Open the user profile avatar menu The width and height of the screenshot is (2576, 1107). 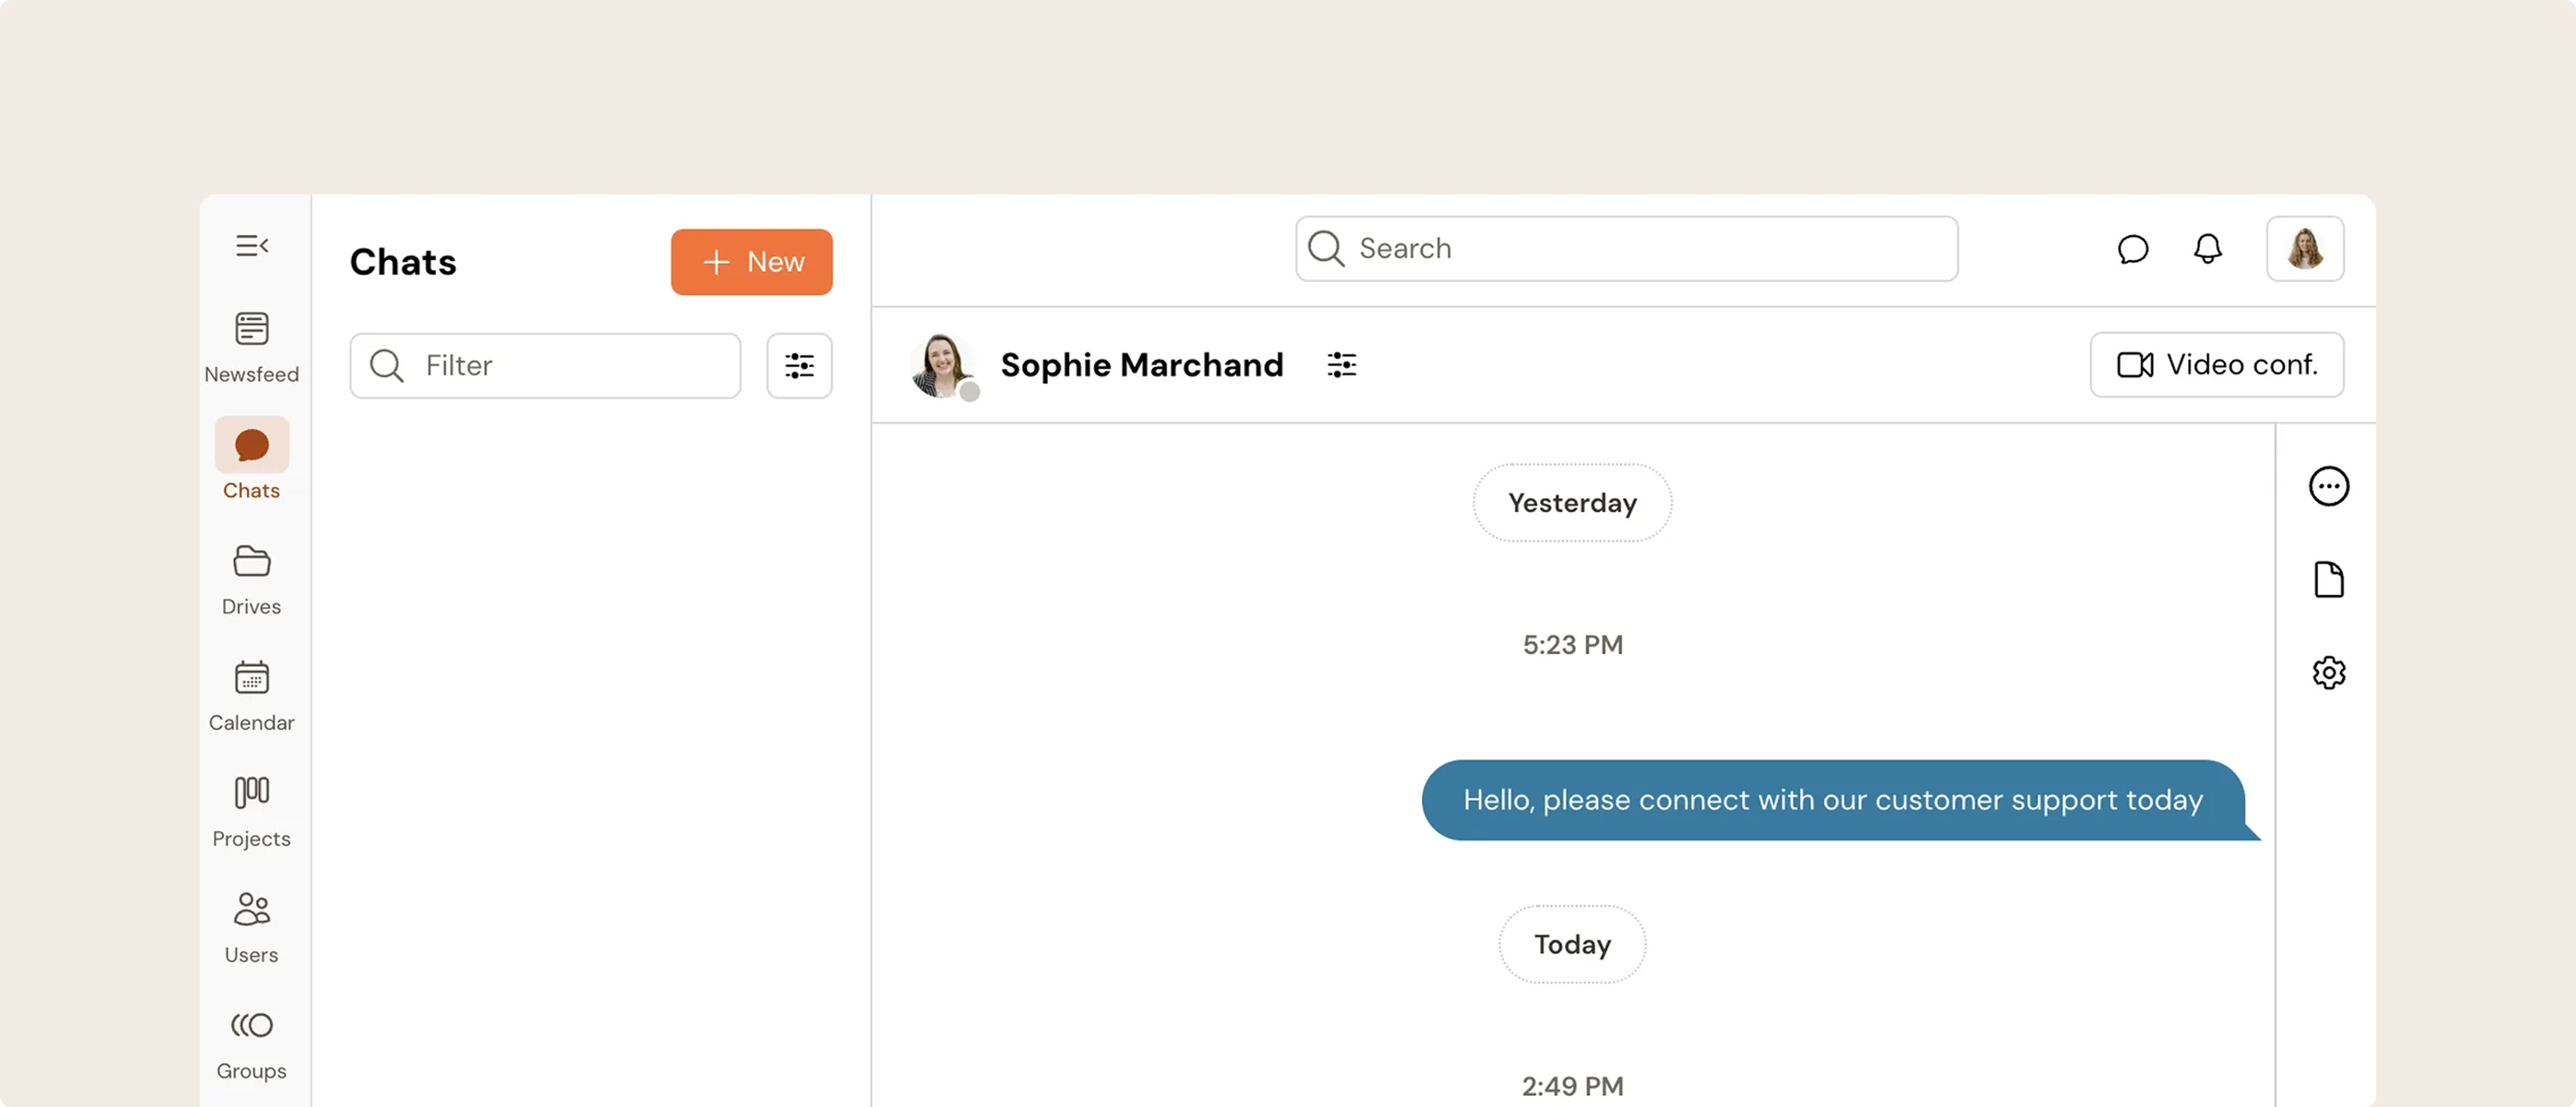coord(2305,249)
